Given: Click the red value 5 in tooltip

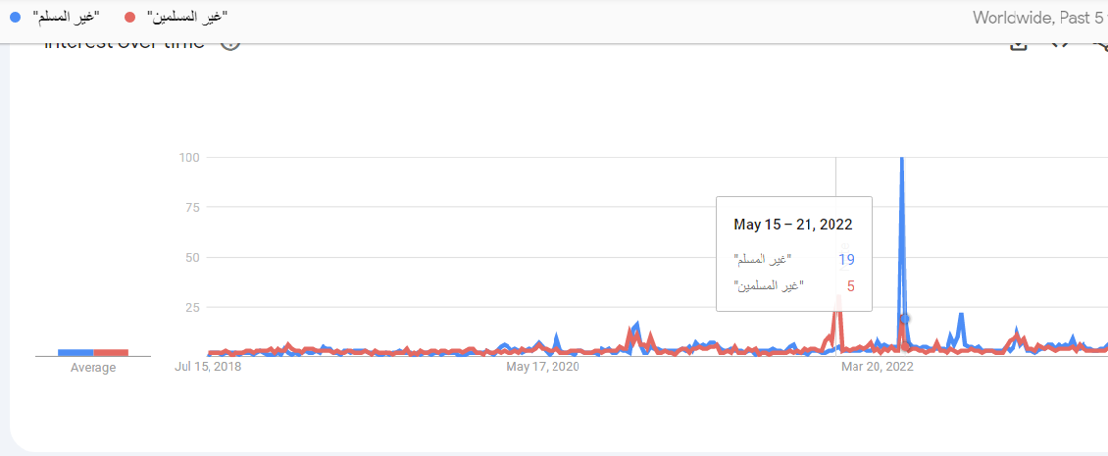Looking at the screenshot, I should point(850,285).
